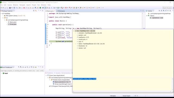
Task: Click the Save All toolbar icon
Action: [x=7, y=8]
